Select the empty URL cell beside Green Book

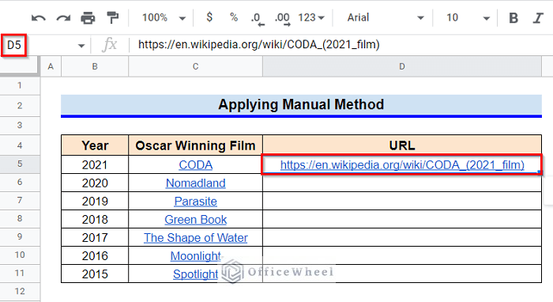point(402,220)
